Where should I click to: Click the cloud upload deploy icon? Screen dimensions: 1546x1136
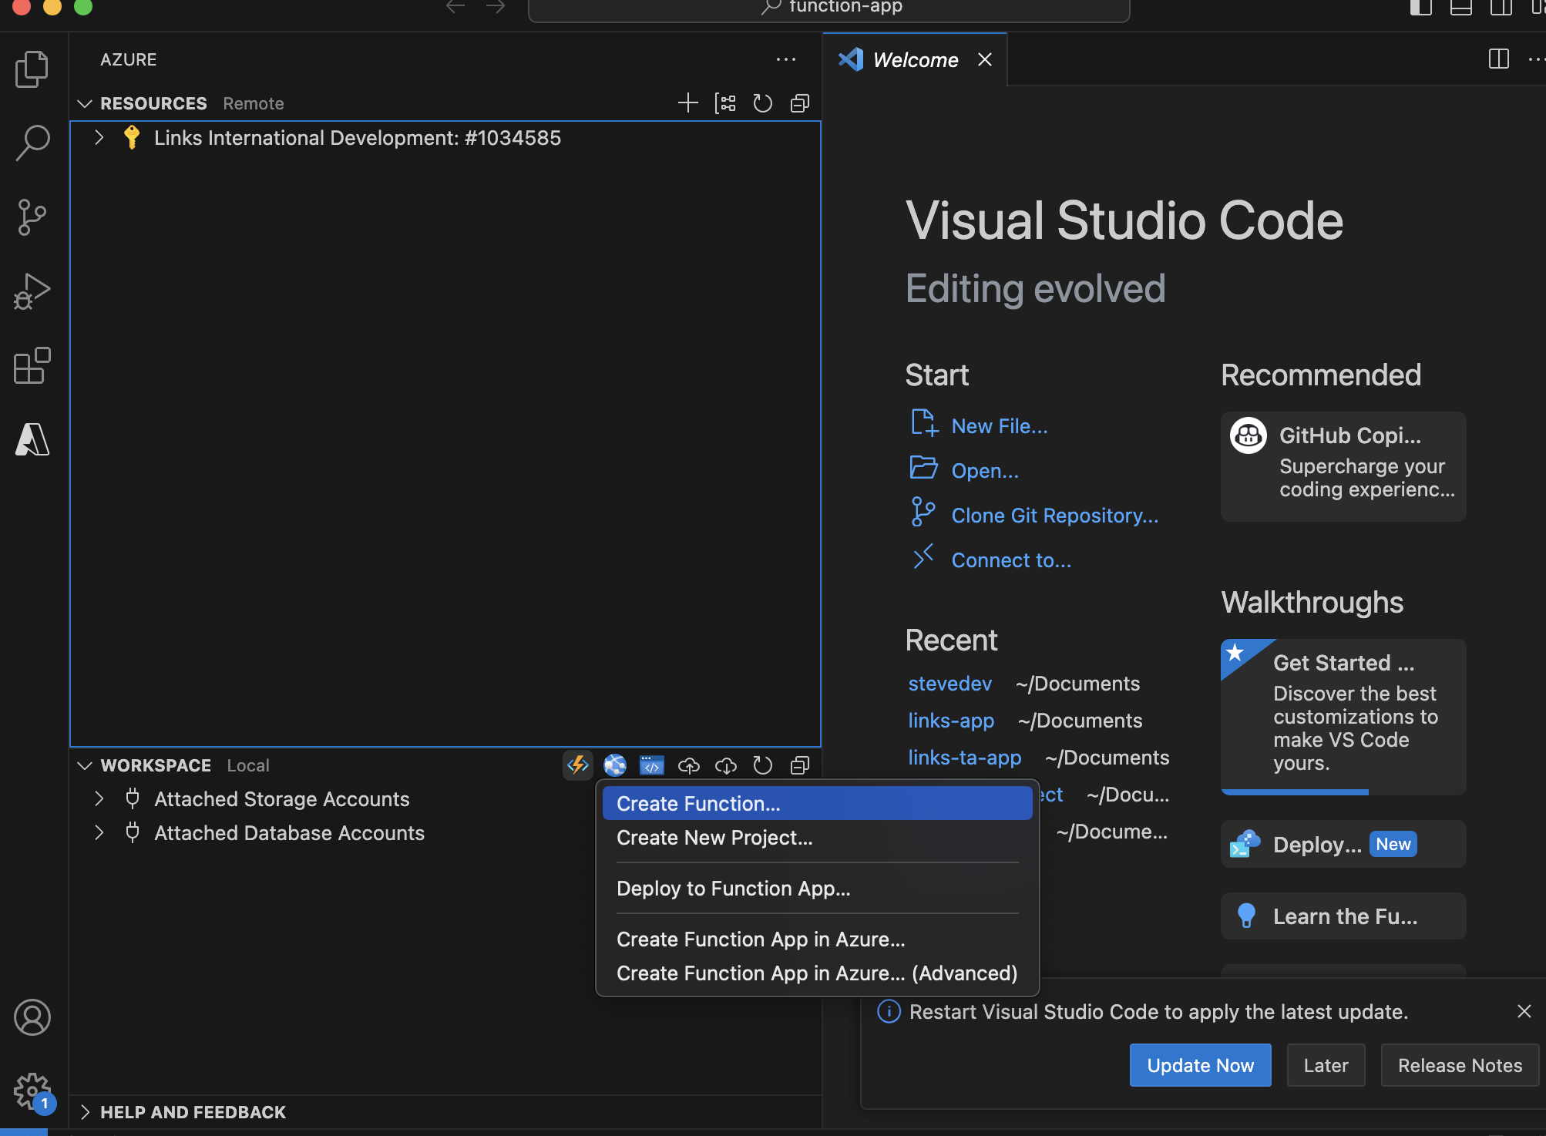(689, 765)
